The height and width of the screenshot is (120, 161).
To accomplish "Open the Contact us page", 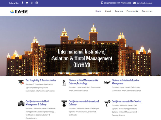I will point(147,11).
